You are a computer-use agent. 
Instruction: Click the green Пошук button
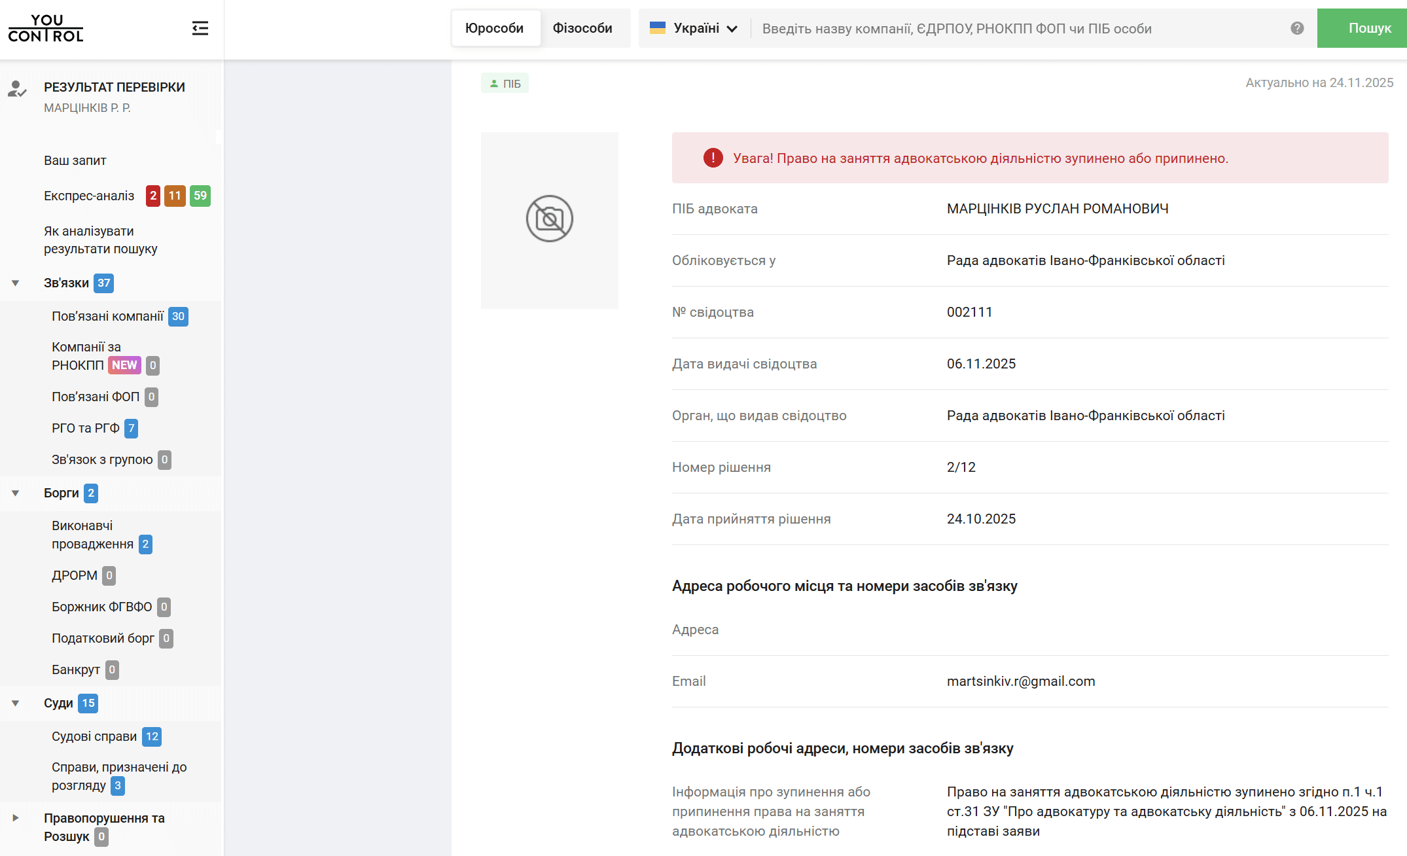[1369, 28]
